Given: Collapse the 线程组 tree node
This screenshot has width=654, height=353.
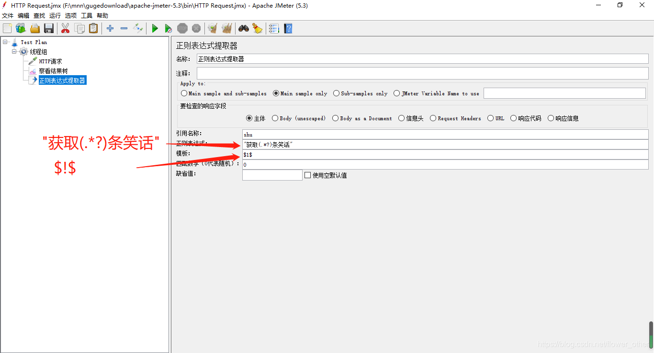Looking at the screenshot, I should (14, 52).
